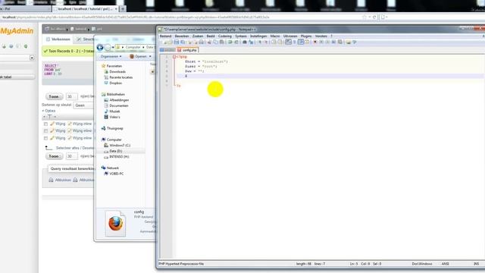This screenshot has height=273, width=485.
Task: Switch to the Verkennen tab in phpMyAdmin
Action: pos(58,39)
